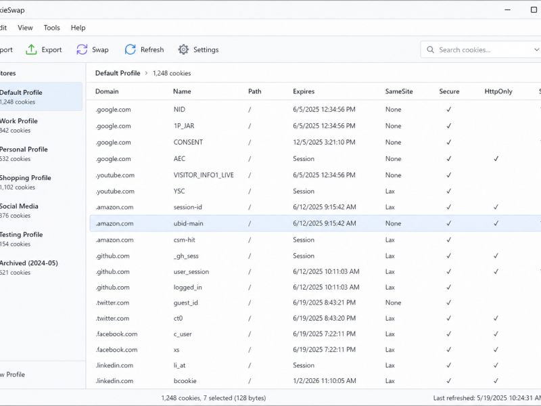Viewport: 541px width, 406px height.
Task: Click .twitter.com domain in guest_id row
Action: click(x=112, y=302)
